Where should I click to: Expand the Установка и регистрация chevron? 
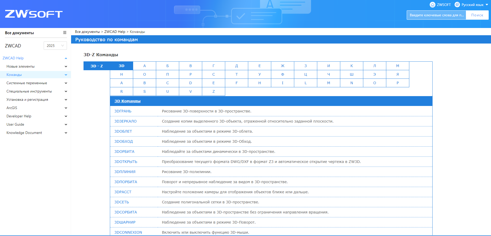(66, 100)
